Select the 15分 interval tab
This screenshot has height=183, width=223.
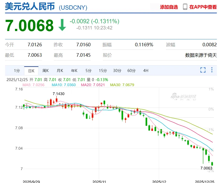point(103,71)
